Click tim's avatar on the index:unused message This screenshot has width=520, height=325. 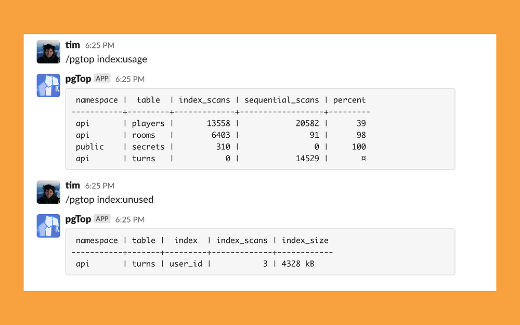48,192
